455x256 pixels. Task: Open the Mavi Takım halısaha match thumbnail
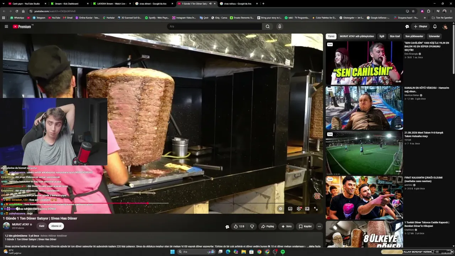[x=364, y=153]
